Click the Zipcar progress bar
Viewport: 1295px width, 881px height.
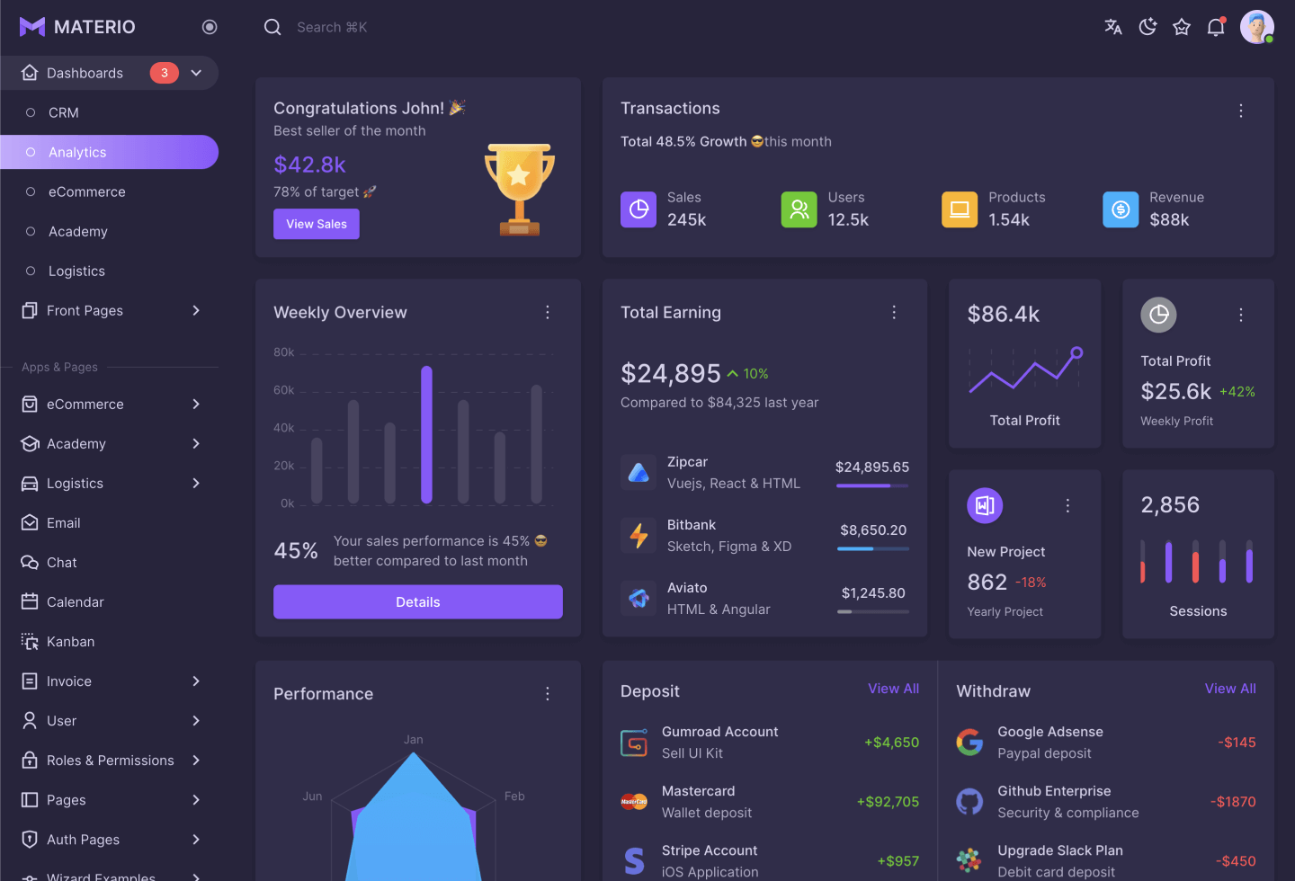(872, 485)
